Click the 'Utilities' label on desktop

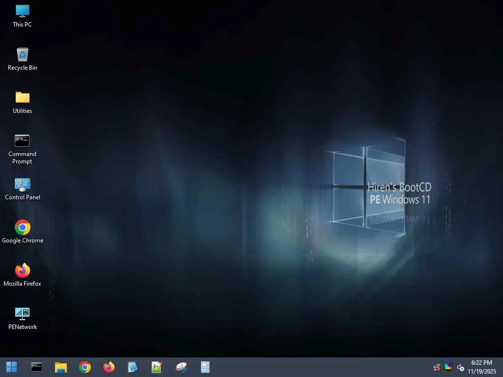pyautogui.click(x=23, y=111)
